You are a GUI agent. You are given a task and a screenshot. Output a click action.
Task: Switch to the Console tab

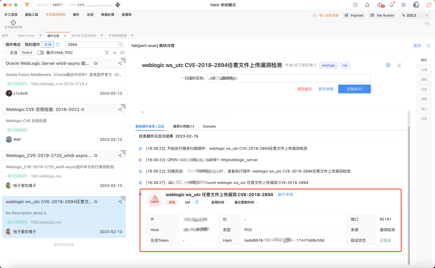[209, 126]
